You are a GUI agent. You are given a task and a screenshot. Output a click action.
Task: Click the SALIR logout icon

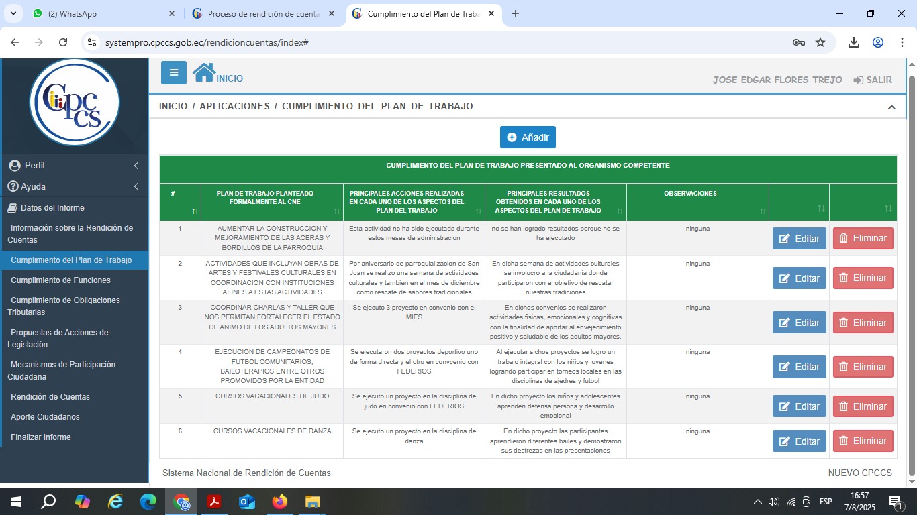858,80
